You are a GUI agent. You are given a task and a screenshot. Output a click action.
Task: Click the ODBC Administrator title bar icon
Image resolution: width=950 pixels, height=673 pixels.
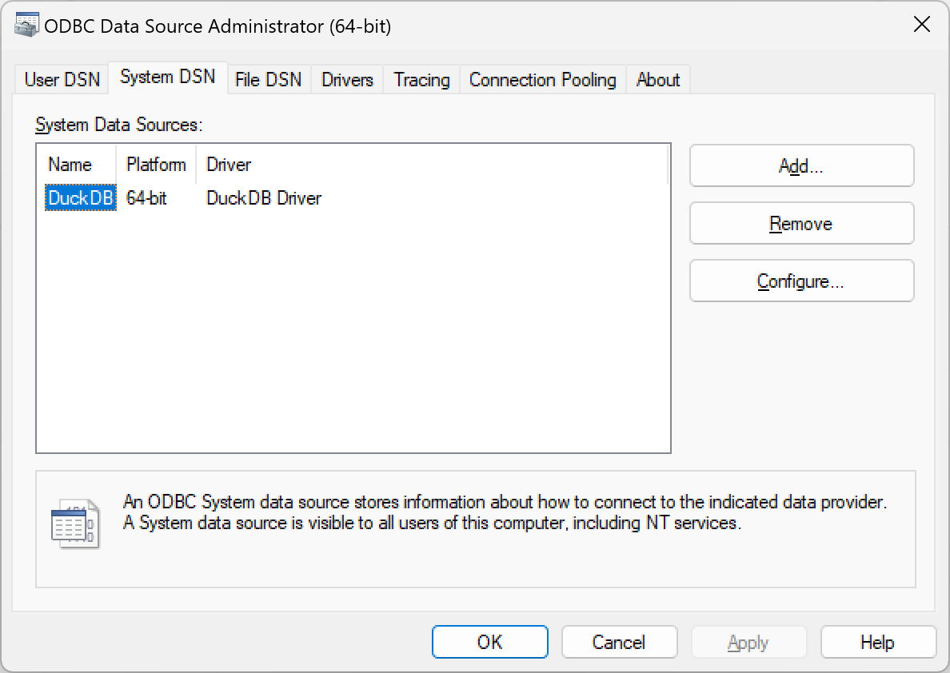pos(26,24)
